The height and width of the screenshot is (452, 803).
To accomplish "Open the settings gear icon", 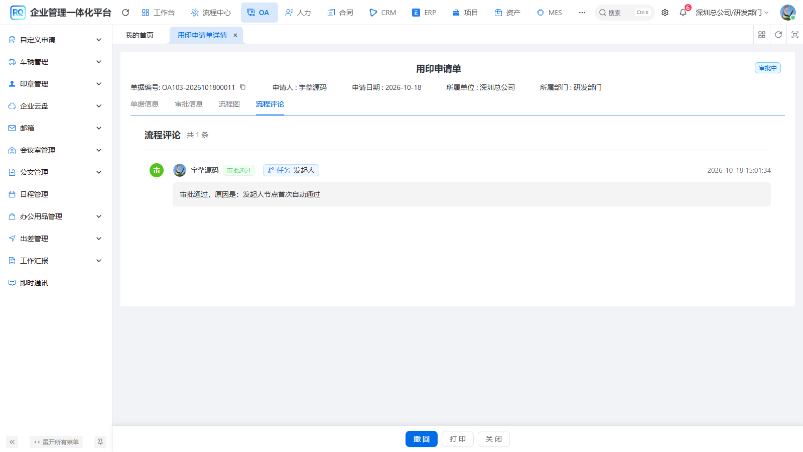I will [665, 13].
